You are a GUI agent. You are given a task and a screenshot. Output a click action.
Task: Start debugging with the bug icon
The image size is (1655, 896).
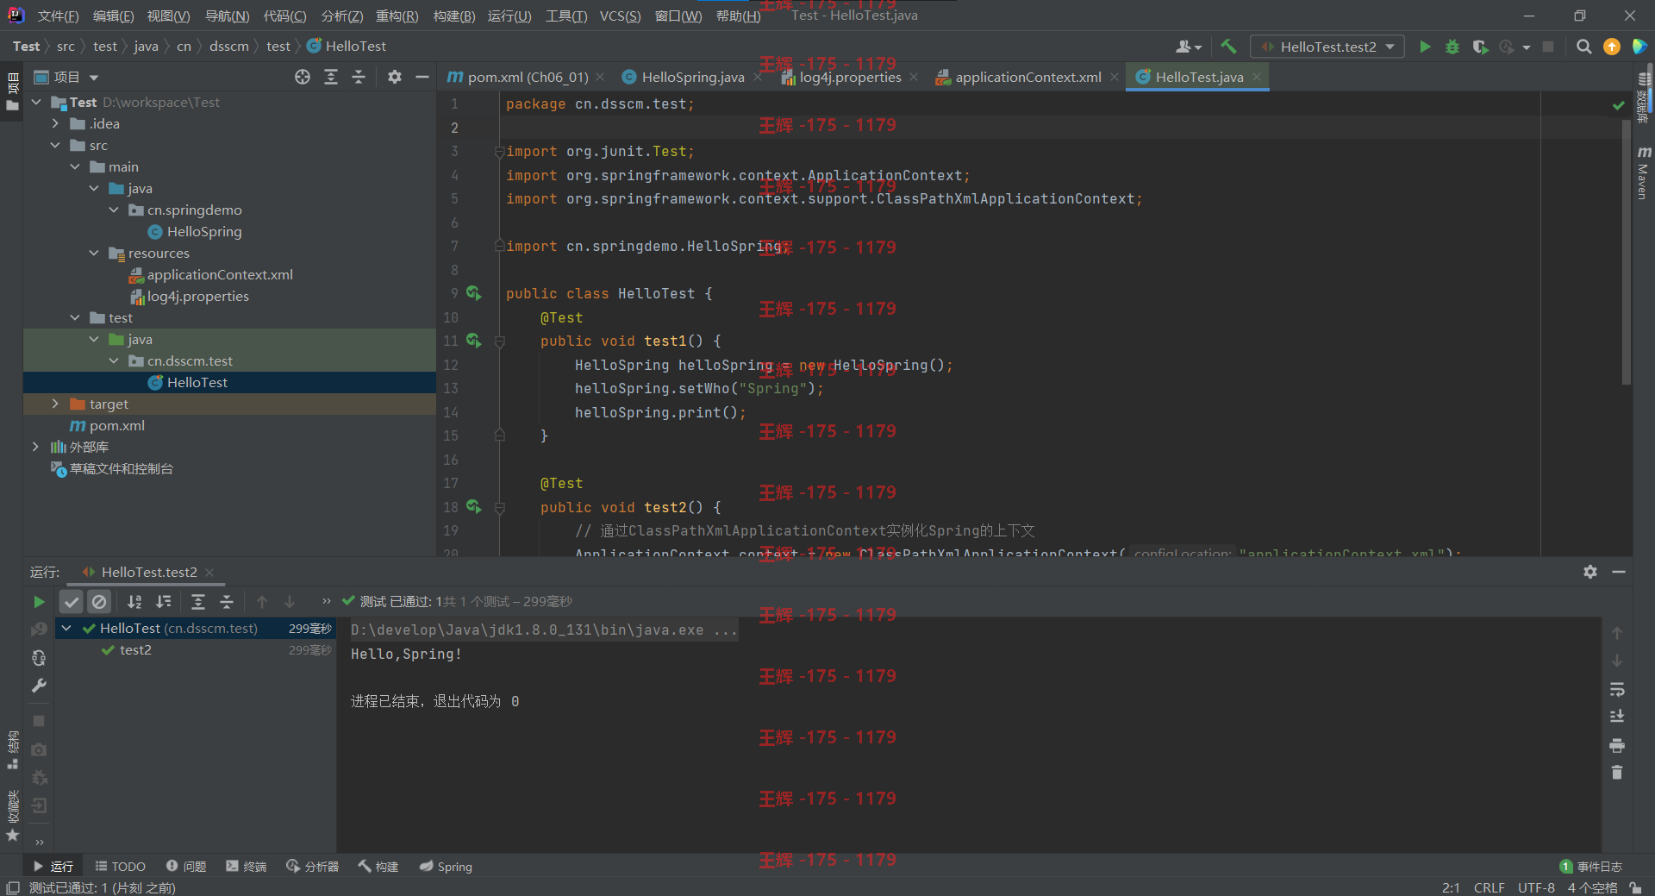[x=1452, y=47]
